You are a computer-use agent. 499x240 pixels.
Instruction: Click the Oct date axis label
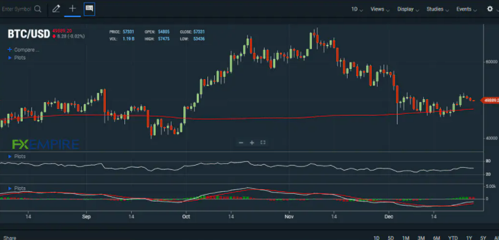click(x=186, y=217)
